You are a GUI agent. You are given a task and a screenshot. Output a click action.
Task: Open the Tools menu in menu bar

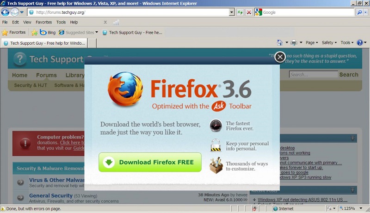pyautogui.click(x=61, y=22)
